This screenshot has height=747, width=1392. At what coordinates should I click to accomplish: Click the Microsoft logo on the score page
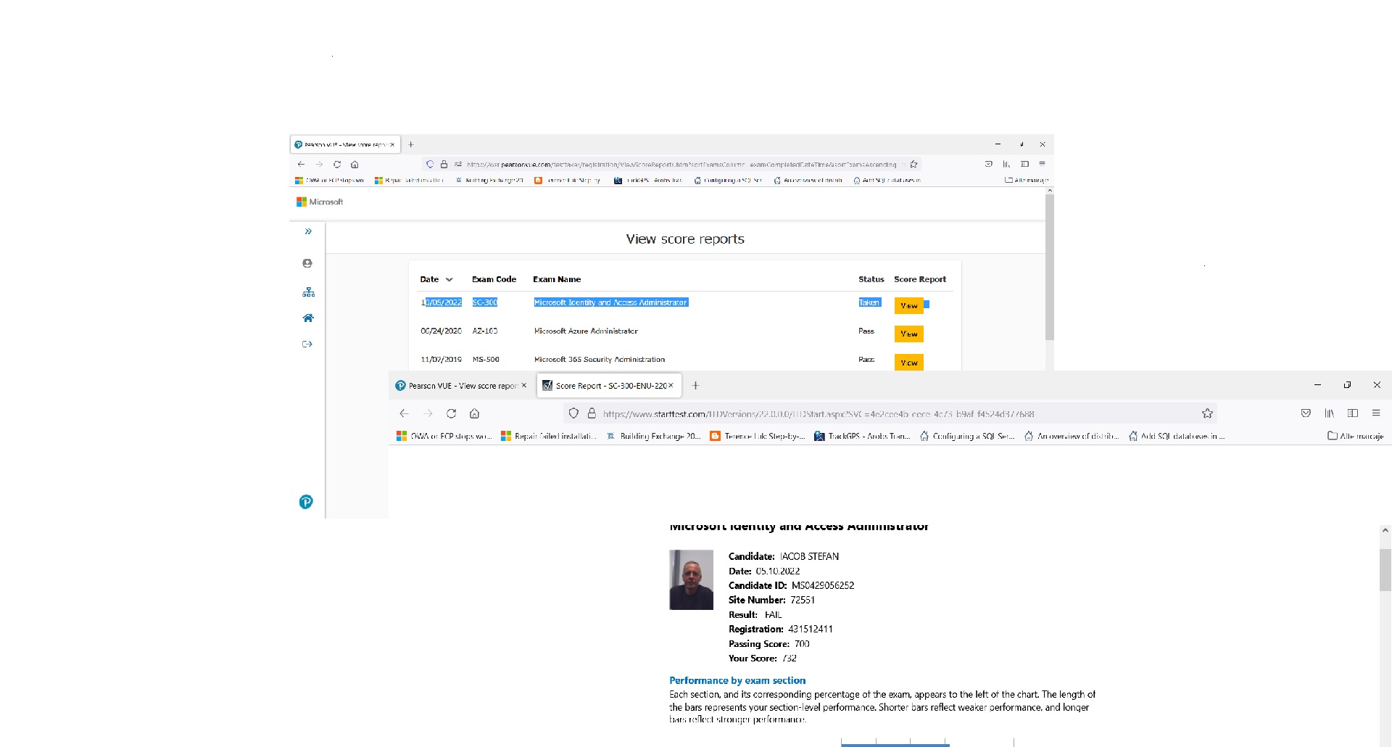(320, 202)
